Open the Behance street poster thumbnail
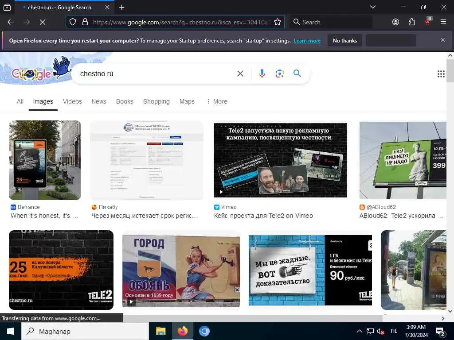 click(45, 160)
